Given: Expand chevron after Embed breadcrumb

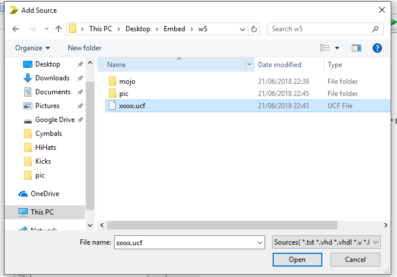Looking at the screenshot, I should point(192,29).
